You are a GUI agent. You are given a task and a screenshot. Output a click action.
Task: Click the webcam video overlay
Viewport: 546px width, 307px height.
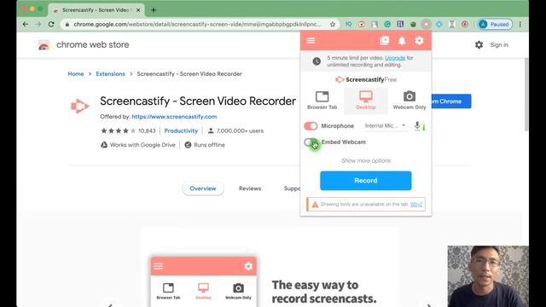(x=488, y=276)
